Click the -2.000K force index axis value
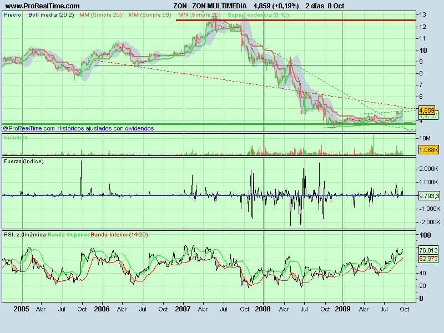 pos(429,222)
